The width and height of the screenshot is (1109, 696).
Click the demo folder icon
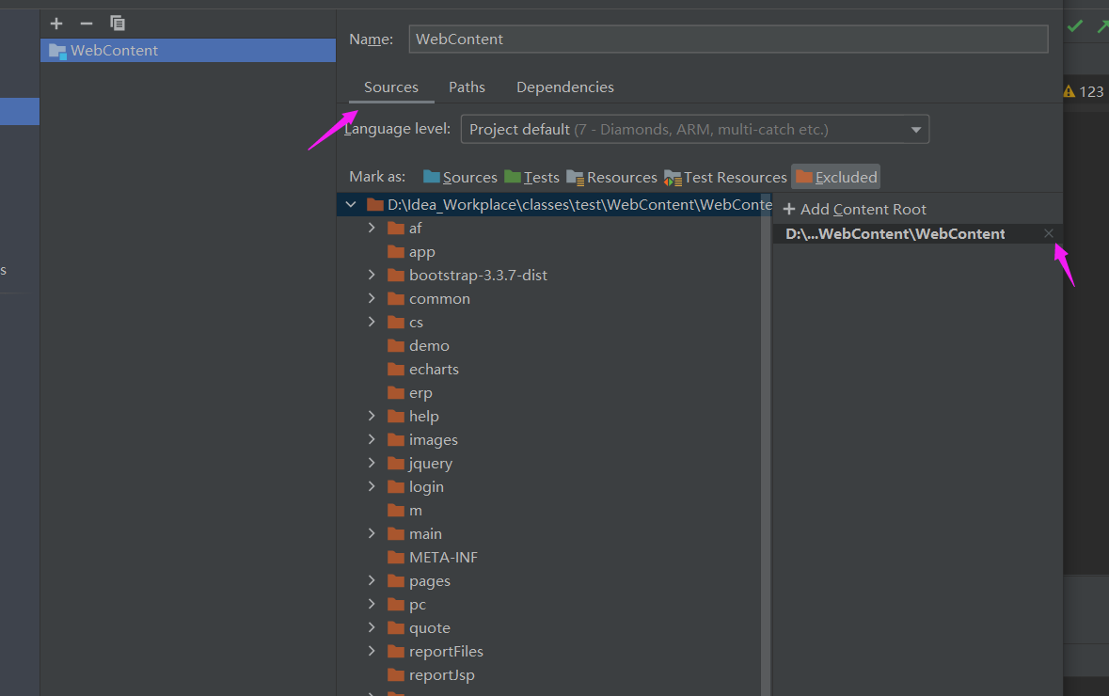pos(396,345)
